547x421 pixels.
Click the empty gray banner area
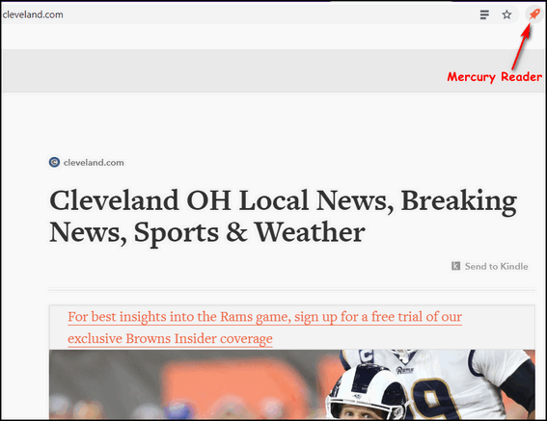click(223, 70)
